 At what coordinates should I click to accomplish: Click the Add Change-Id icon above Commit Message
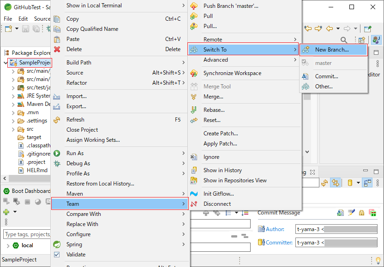click(x=340, y=212)
